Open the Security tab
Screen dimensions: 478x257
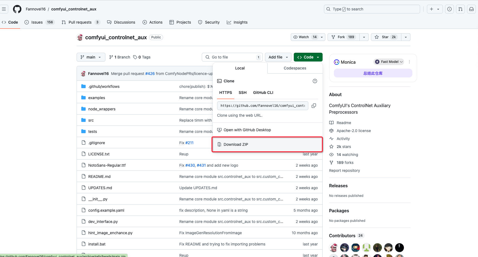tap(209, 22)
